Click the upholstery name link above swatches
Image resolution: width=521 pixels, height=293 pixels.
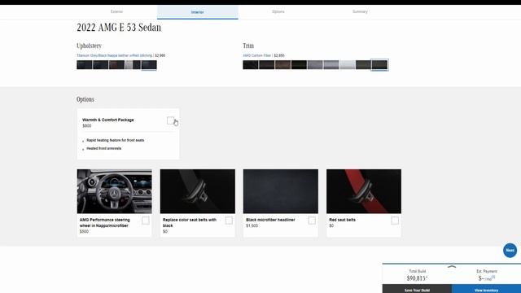(x=114, y=55)
